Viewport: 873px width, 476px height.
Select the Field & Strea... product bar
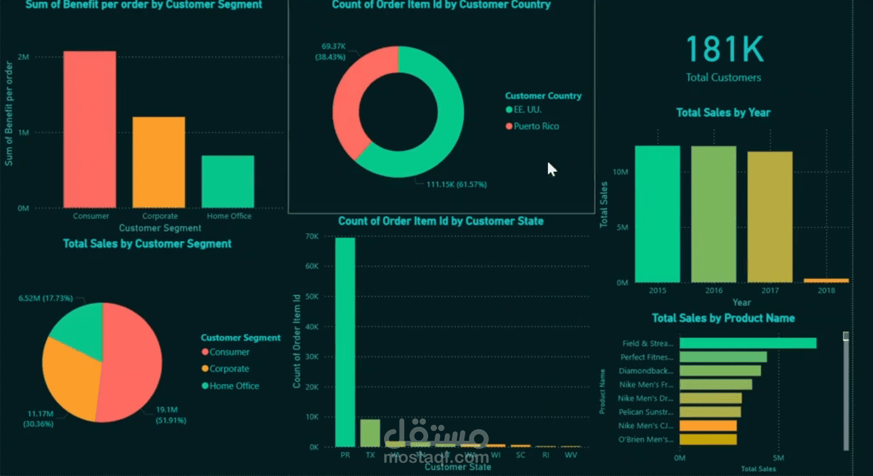pyautogui.click(x=748, y=343)
